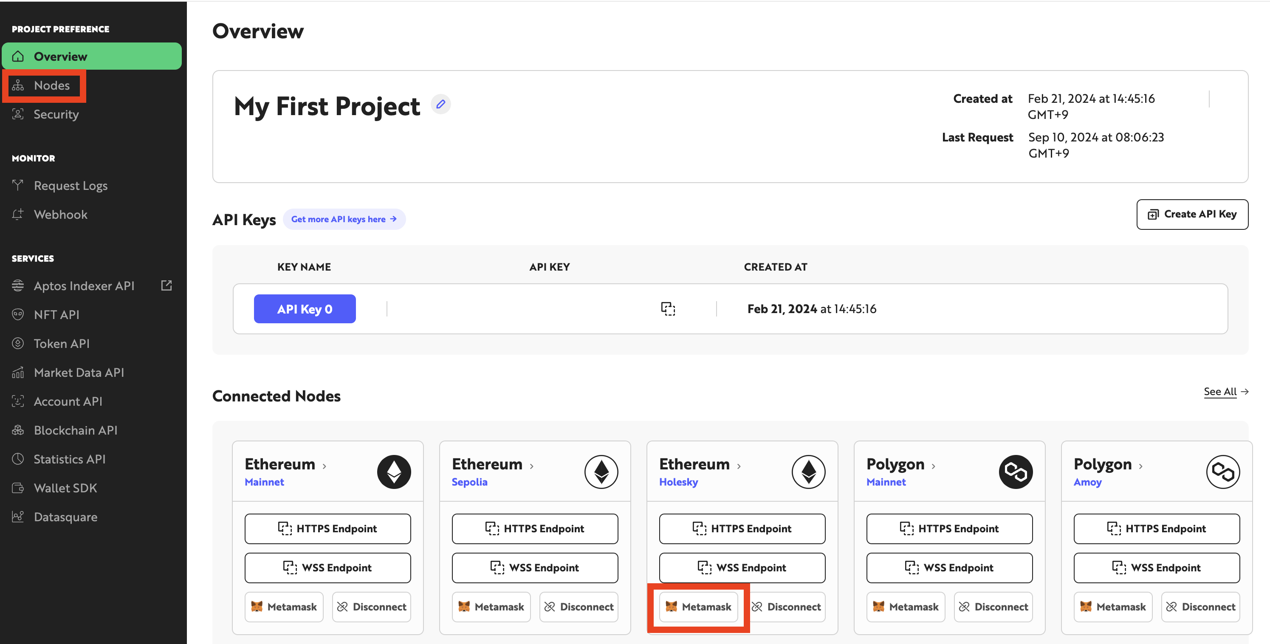Copy the Ethereum Sepolia HTTPS Endpoint
The height and width of the screenshot is (644, 1270).
[x=535, y=528]
